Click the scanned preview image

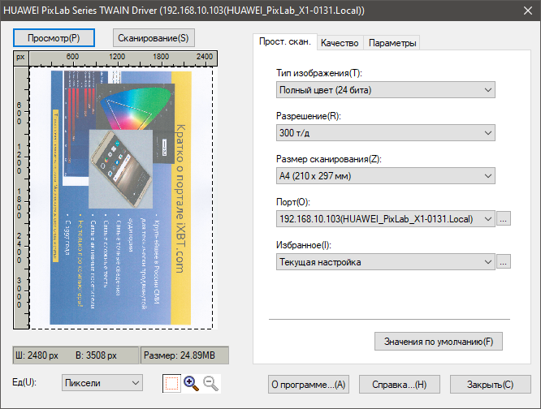click(x=121, y=198)
